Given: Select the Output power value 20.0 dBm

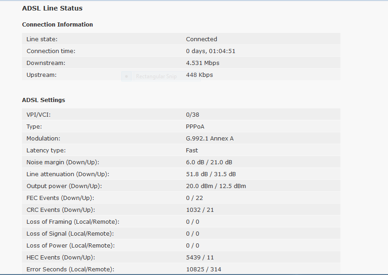Looking at the screenshot, I should (199, 186).
